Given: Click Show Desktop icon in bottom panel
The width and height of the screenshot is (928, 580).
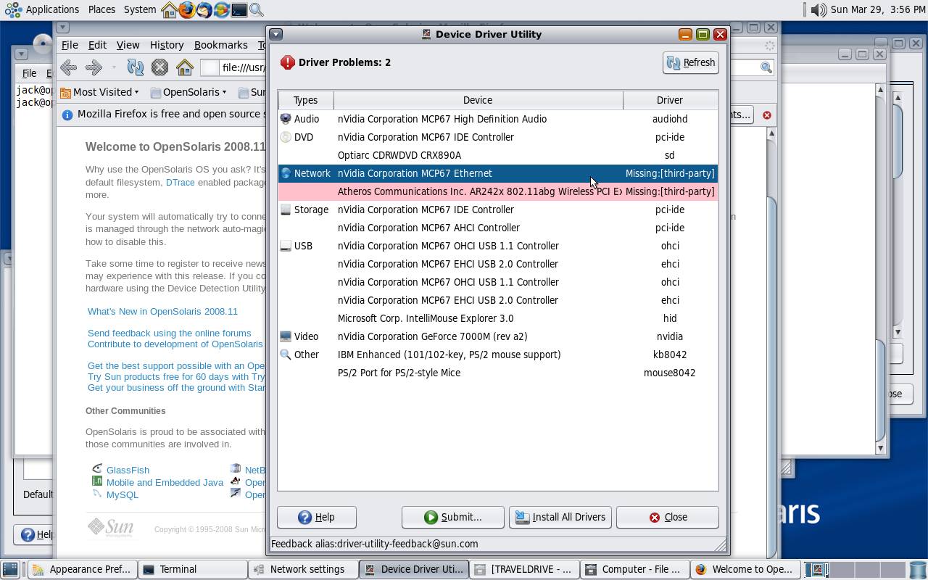Looking at the screenshot, I should (x=10, y=569).
